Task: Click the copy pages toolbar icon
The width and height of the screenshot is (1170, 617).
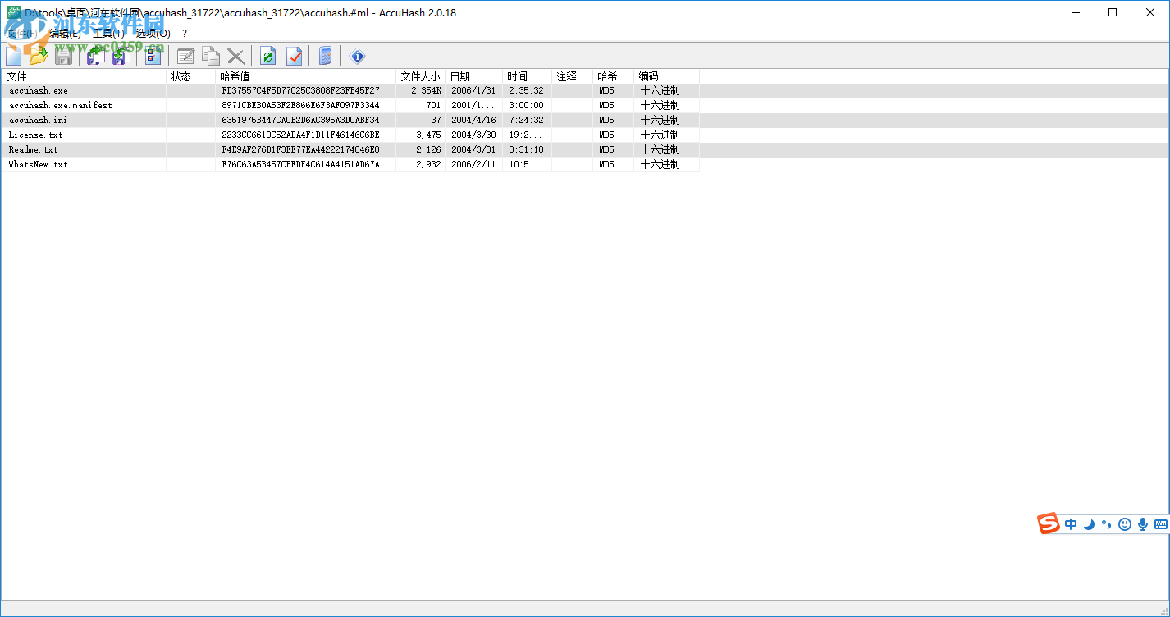Action: [211, 56]
